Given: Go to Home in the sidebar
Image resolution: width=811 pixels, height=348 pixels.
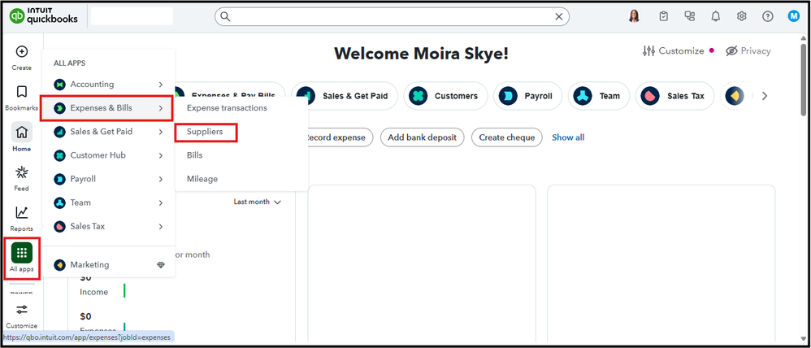Looking at the screenshot, I should [22, 137].
